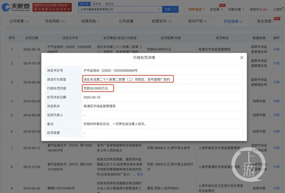Switch to the 自主信息 tab

pos(265,21)
